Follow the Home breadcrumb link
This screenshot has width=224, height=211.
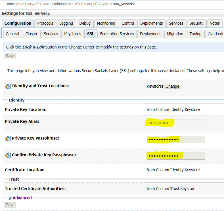[x=10, y=4]
